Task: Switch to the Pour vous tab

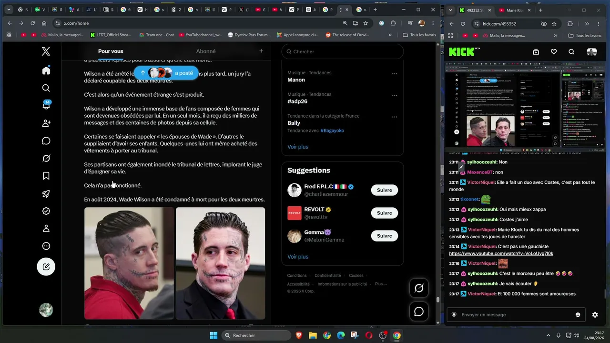Action: pos(111,51)
